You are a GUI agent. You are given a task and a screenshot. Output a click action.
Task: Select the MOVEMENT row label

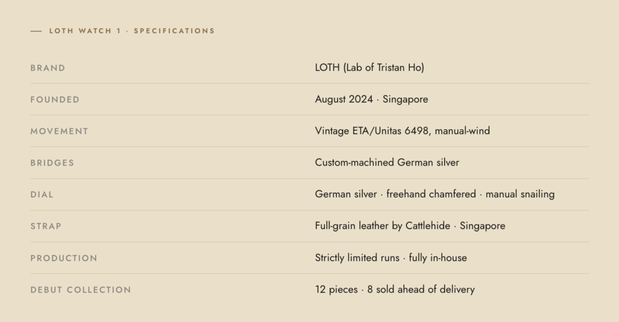tap(59, 131)
